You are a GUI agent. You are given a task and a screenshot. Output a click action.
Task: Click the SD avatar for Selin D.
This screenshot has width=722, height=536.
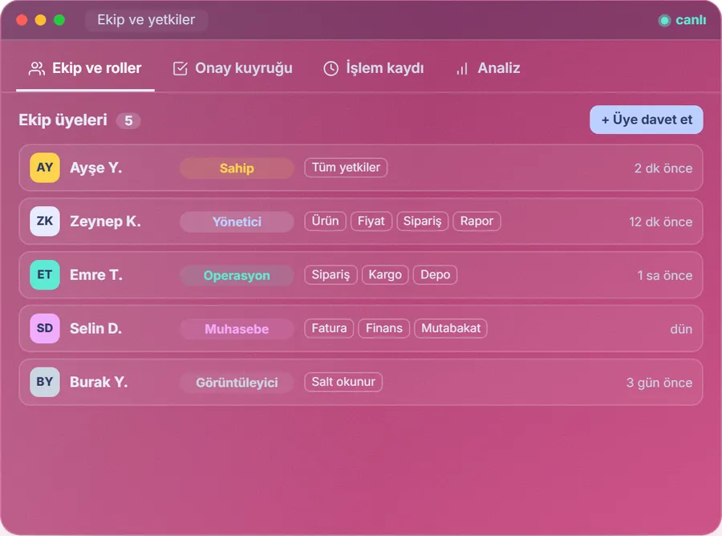click(x=45, y=328)
